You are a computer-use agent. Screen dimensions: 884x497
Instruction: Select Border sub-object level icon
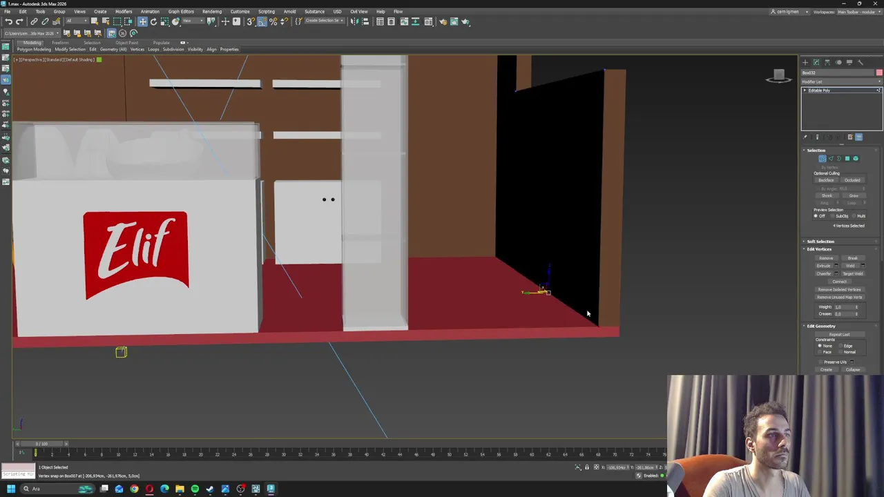pos(838,158)
